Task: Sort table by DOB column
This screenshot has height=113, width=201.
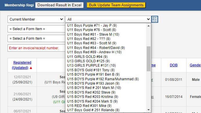Action: [x=174, y=65]
